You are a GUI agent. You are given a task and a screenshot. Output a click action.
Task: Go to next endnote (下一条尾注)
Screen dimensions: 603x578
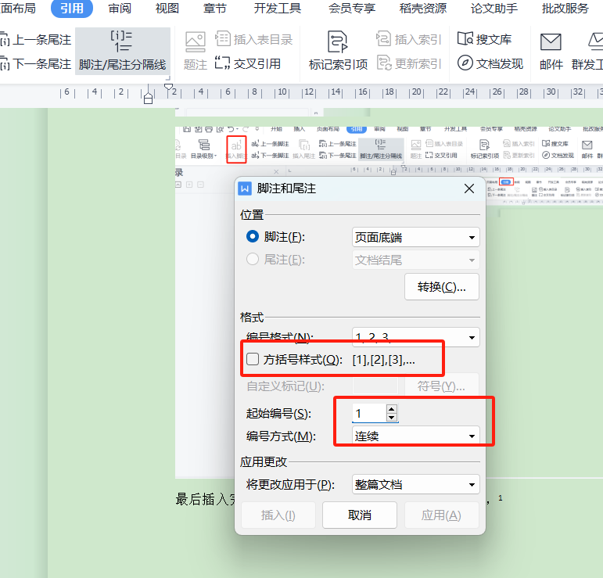click(36, 64)
